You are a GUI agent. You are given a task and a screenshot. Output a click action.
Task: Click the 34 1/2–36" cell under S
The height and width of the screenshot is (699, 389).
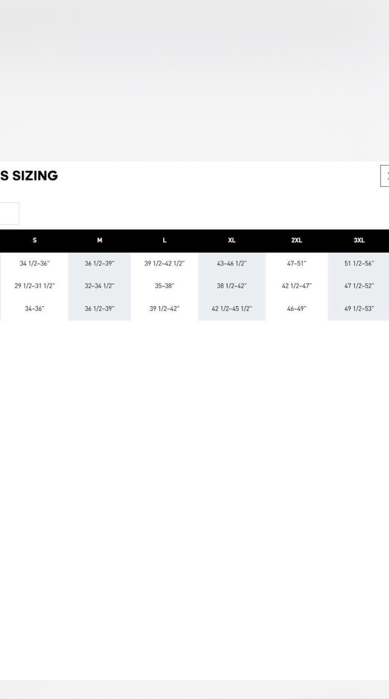35,263
